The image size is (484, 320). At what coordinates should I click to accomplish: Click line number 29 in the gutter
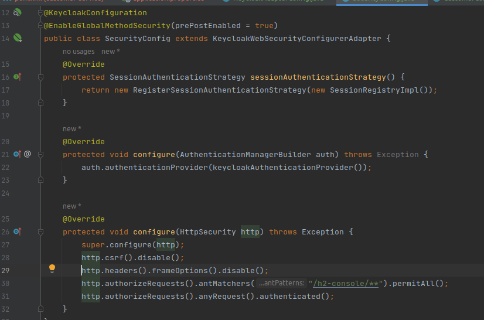tap(5, 271)
